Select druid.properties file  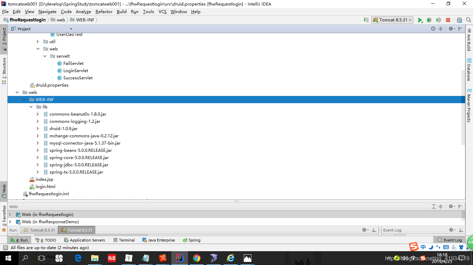tap(52, 85)
